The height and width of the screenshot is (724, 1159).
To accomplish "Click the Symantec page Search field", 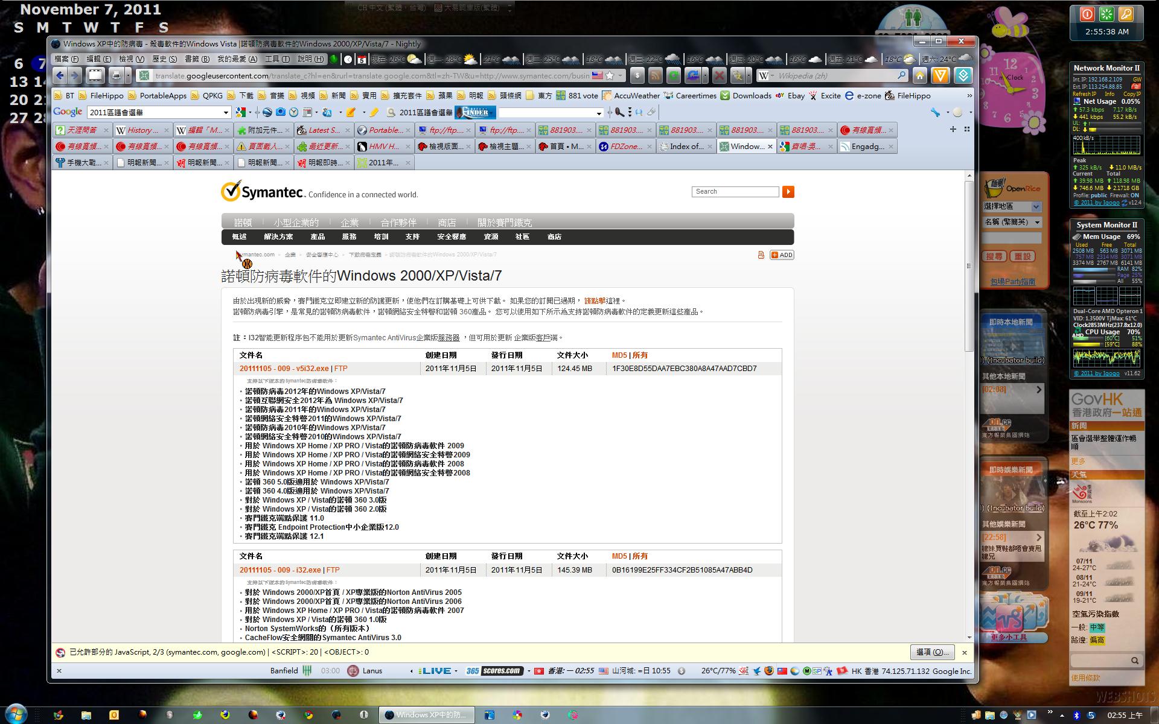I will [735, 191].
